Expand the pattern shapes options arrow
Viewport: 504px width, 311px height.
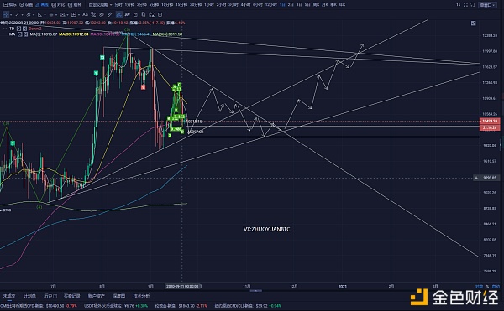point(67,15)
